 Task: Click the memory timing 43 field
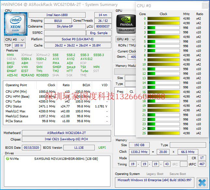pos(167,164)
